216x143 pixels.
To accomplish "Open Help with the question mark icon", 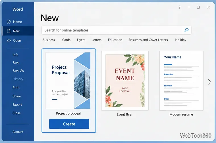I will (179, 7).
